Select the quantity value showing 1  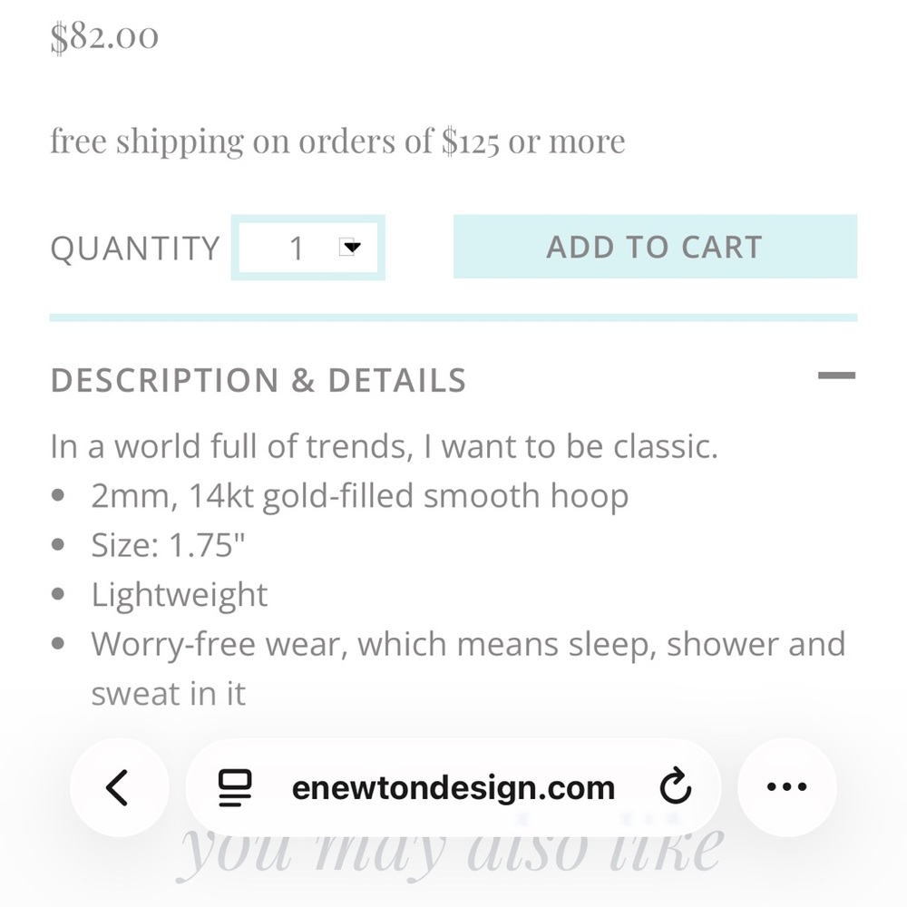296,248
